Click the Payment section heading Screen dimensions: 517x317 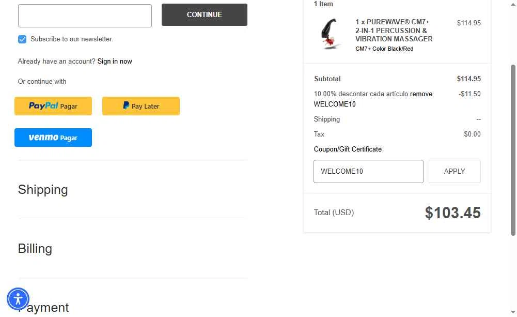click(x=43, y=307)
